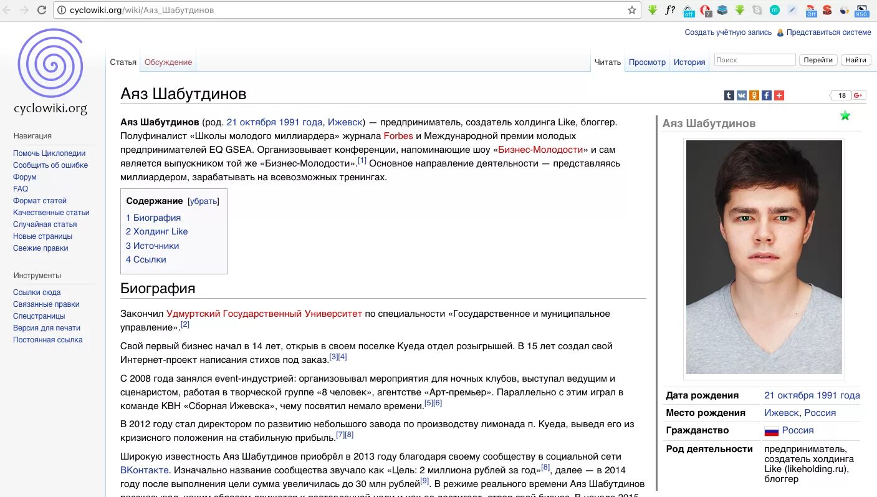Open Помочь Циклопедии in the sidebar
Viewport: 877px width, 497px height.
49,153
